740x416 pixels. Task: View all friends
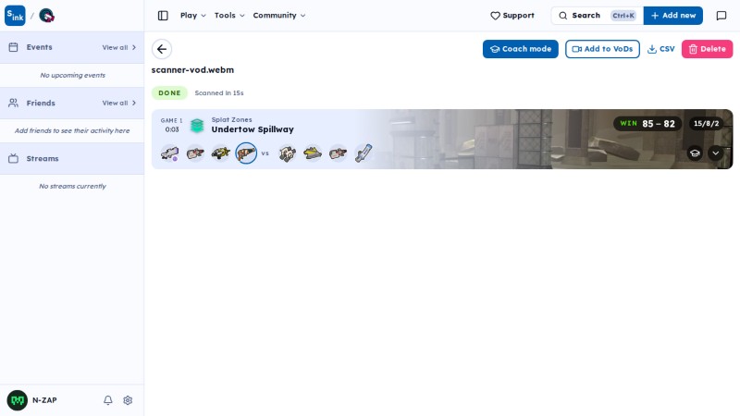(119, 103)
